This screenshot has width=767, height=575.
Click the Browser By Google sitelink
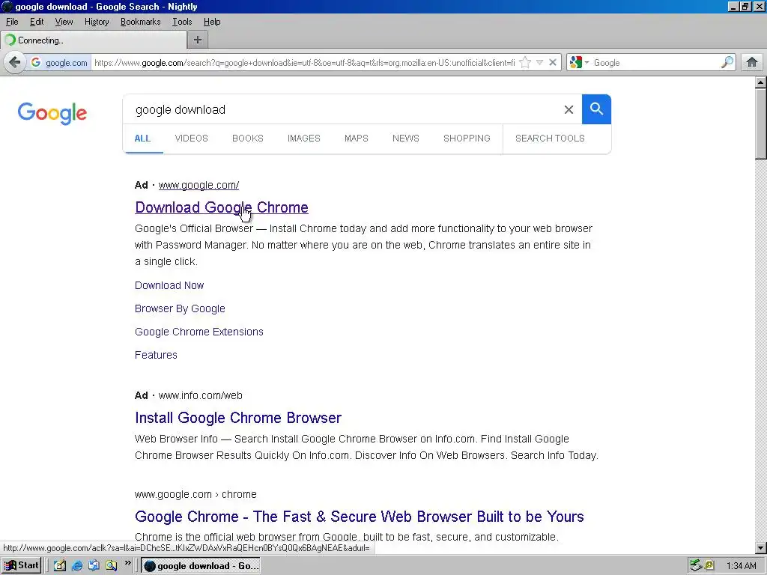click(x=180, y=309)
